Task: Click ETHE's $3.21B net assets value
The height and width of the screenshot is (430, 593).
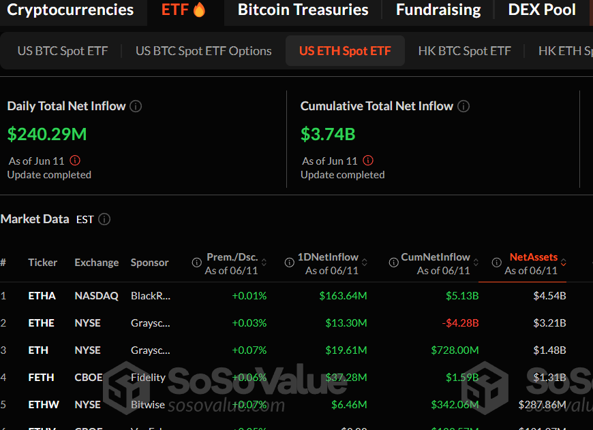Action: pyautogui.click(x=549, y=322)
